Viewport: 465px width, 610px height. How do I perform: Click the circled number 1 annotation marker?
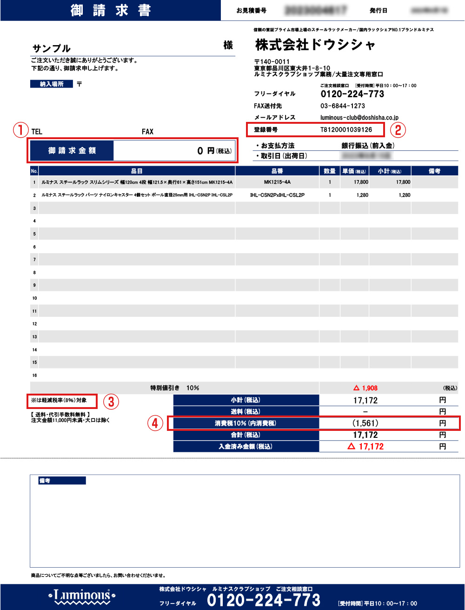point(20,130)
